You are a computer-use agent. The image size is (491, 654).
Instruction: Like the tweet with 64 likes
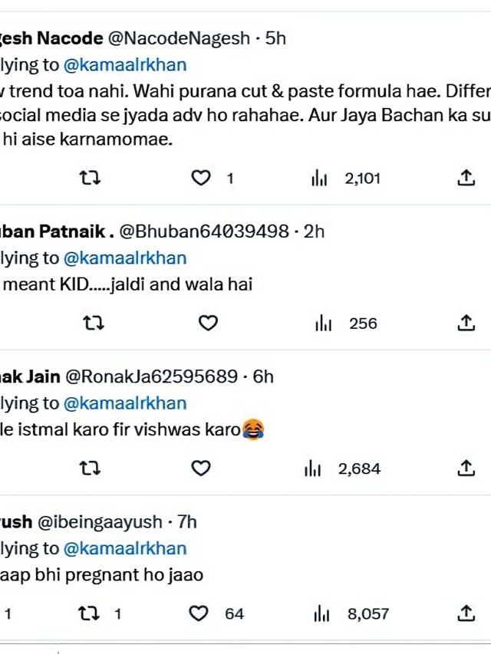[216, 613]
